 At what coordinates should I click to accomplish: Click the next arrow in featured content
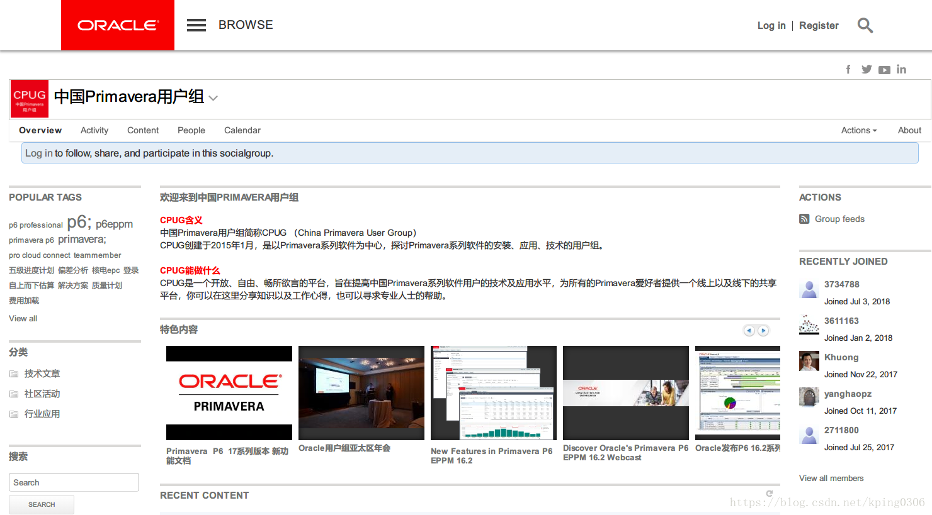click(x=763, y=330)
